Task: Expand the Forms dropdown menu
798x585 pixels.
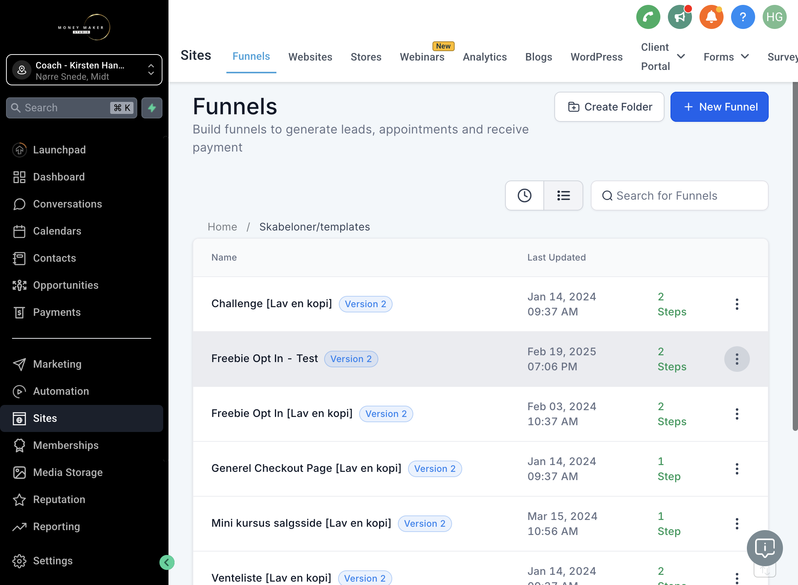Action: pyautogui.click(x=726, y=57)
